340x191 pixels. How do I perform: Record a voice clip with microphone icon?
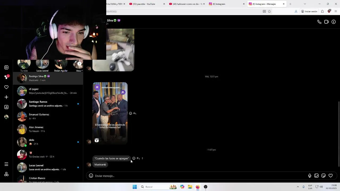click(309, 176)
